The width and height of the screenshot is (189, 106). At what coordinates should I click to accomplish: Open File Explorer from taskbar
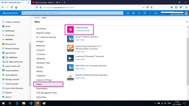click(x=24, y=103)
